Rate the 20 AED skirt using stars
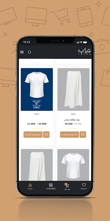 (x=73, y=128)
